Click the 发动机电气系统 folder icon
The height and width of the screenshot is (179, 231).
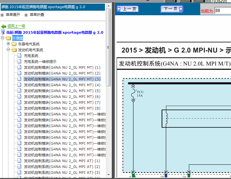[14, 50]
